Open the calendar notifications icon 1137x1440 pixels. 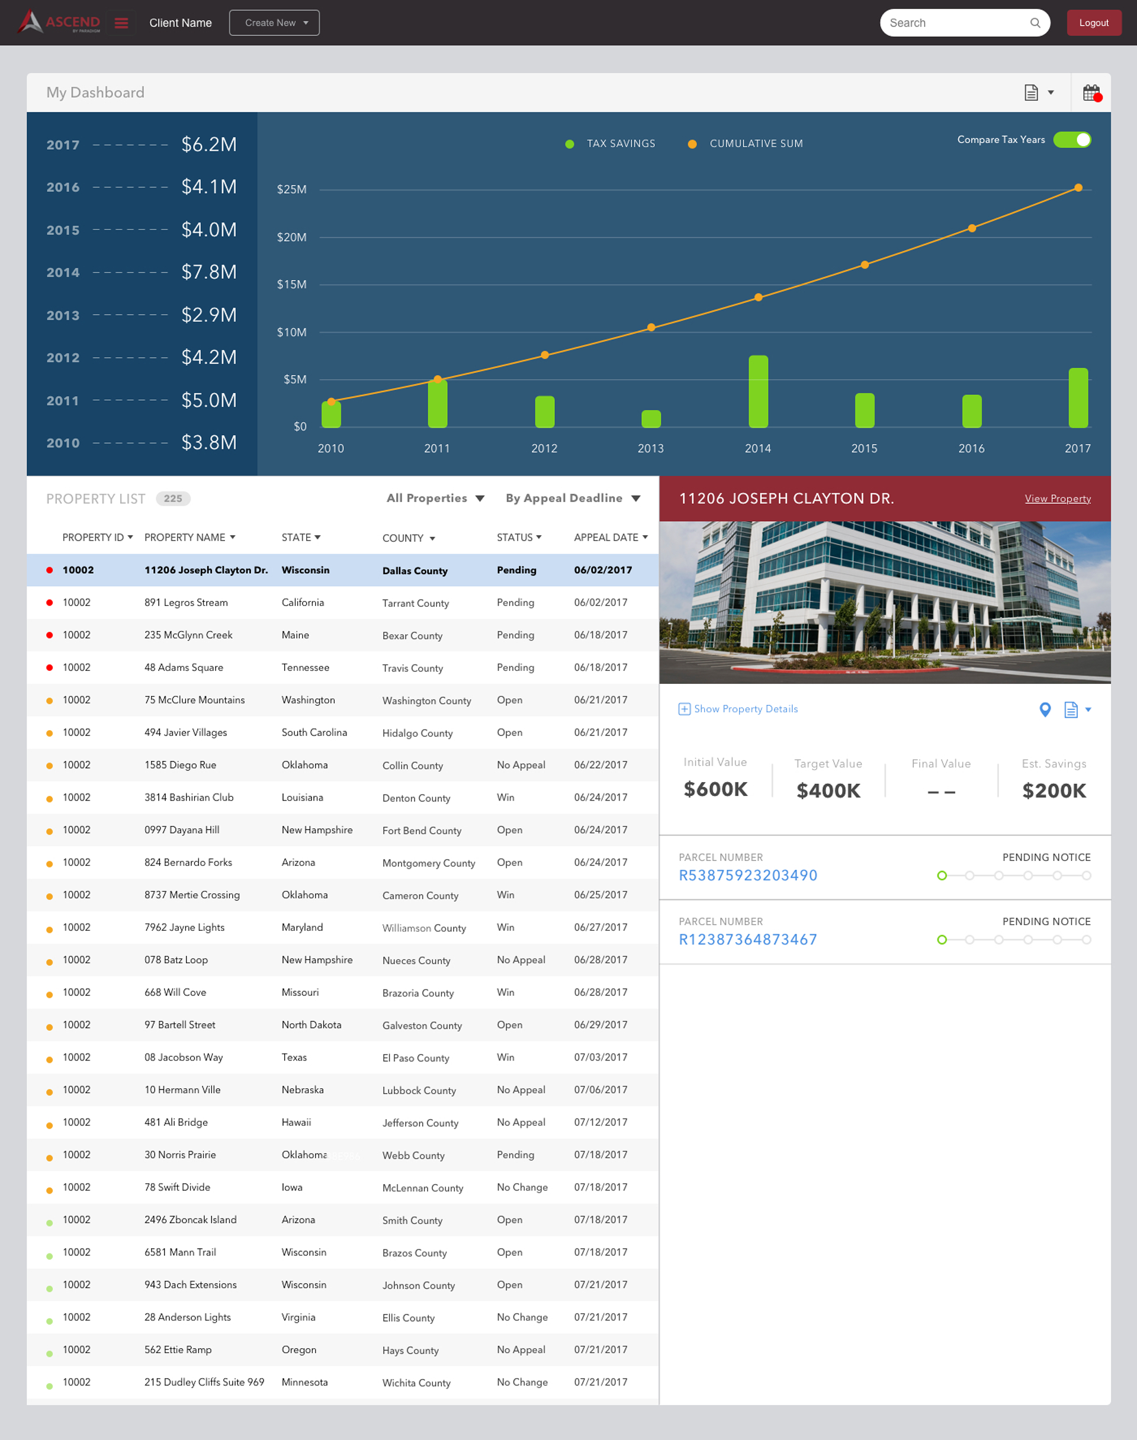point(1091,92)
